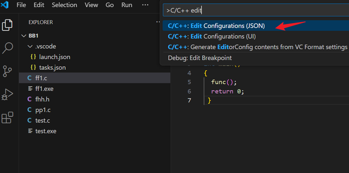Click the C file icon beside ff1.c

(29, 78)
